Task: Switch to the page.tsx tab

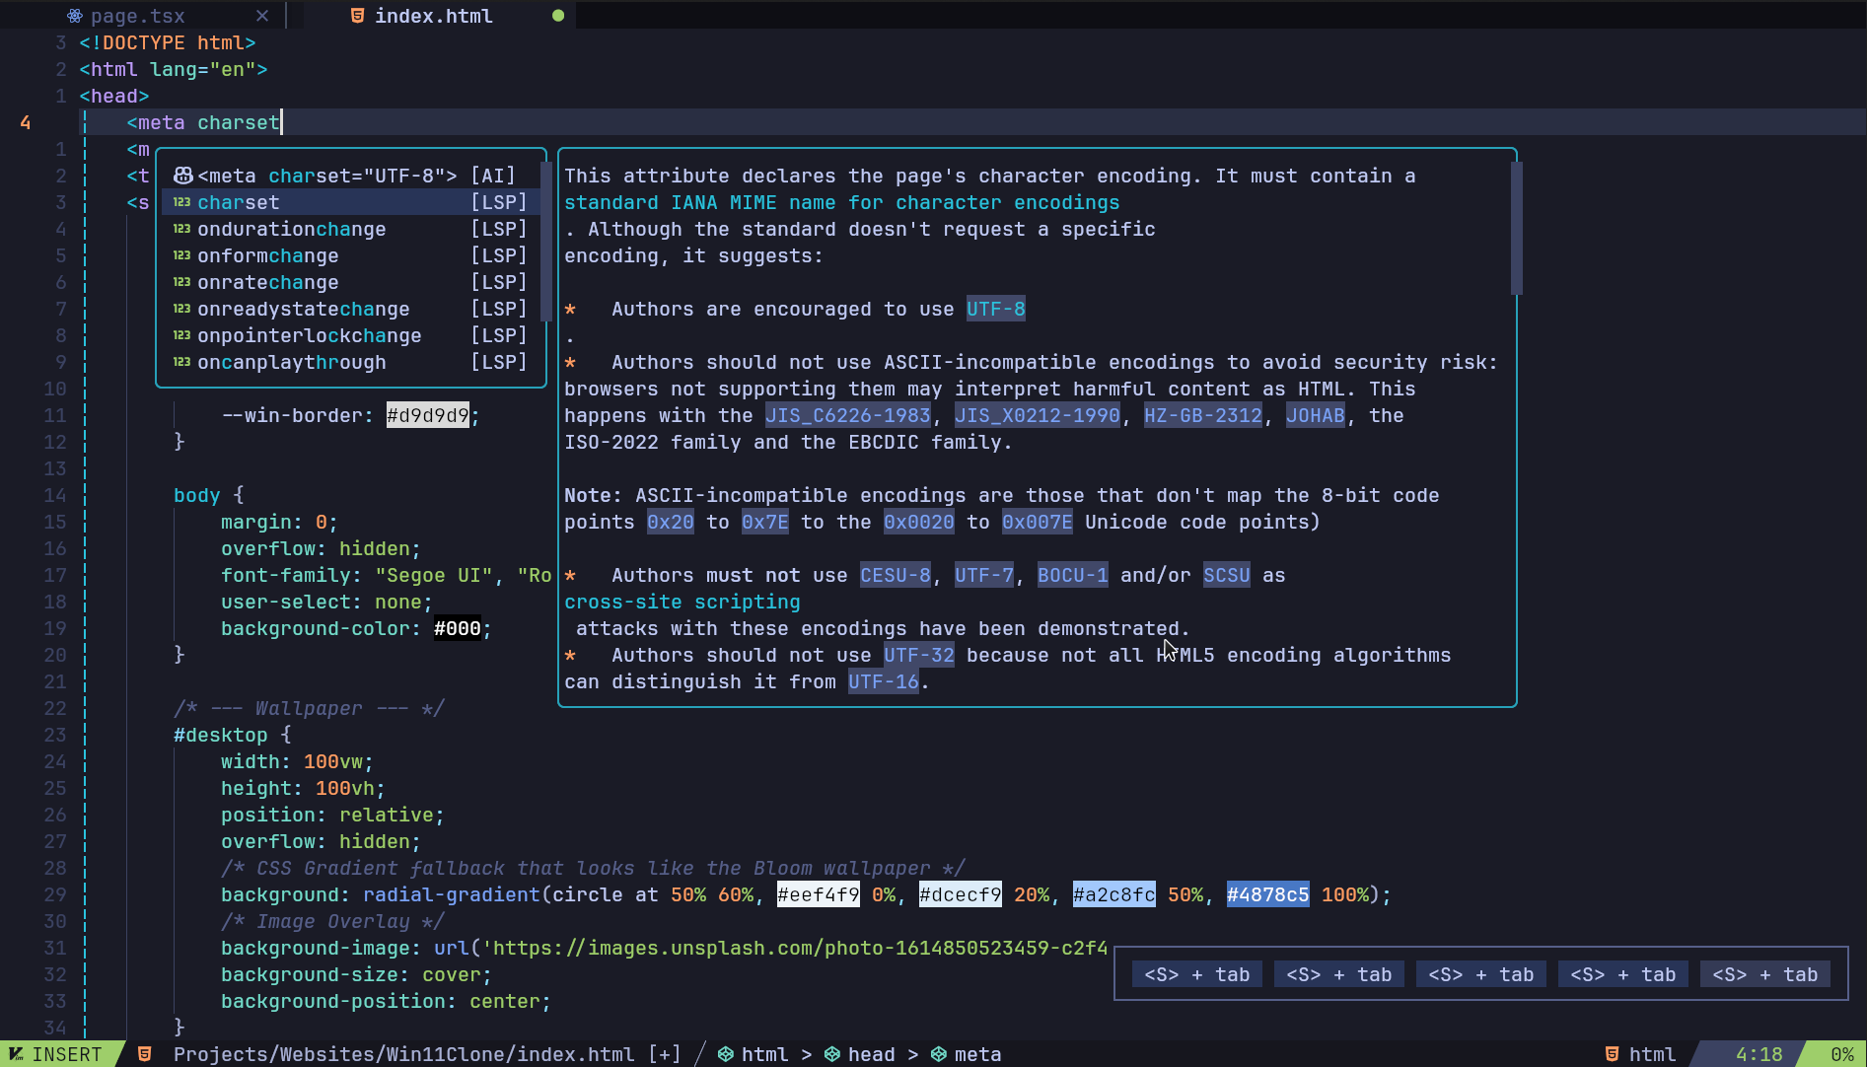Action: click(137, 16)
